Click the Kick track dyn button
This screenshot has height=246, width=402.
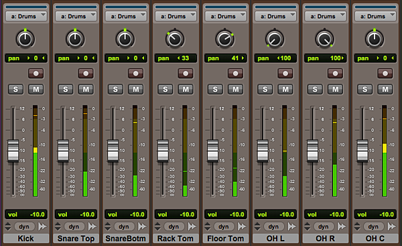24,227
